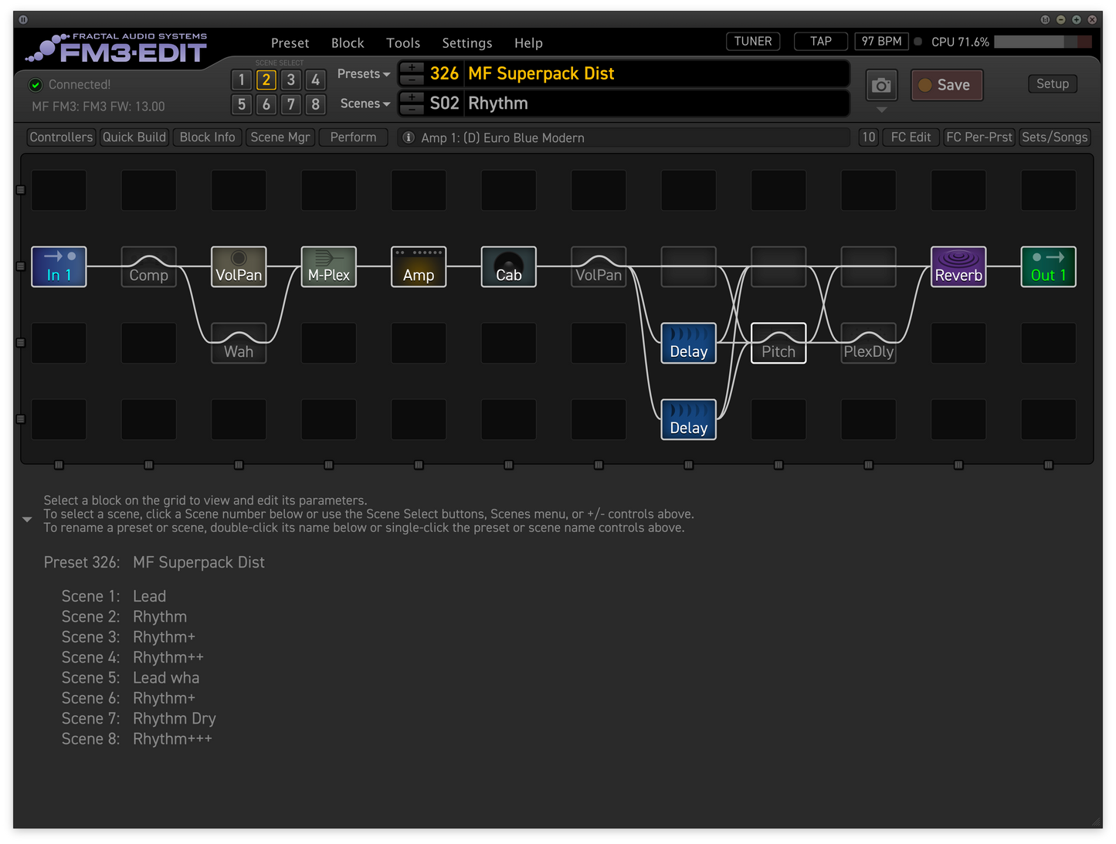Open the Preset menu
The height and width of the screenshot is (844, 1116).
[290, 43]
